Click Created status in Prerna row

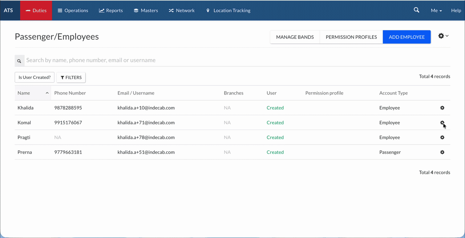[x=275, y=153]
